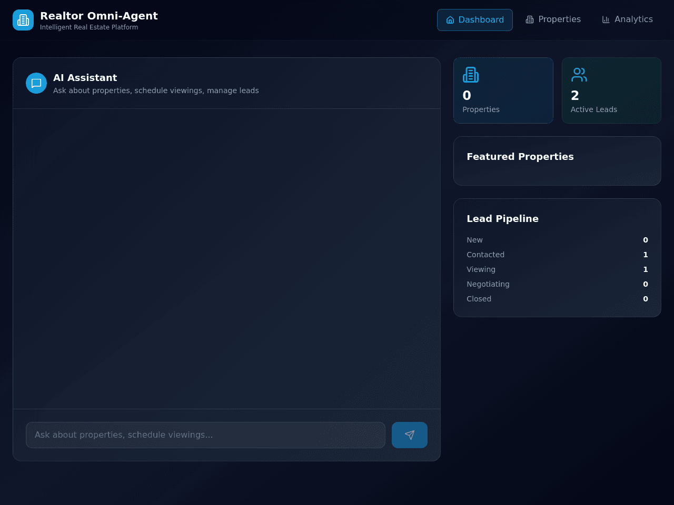674x505 pixels.
Task: Click the AI Assistant chat bubble icon
Action: pos(36,83)
